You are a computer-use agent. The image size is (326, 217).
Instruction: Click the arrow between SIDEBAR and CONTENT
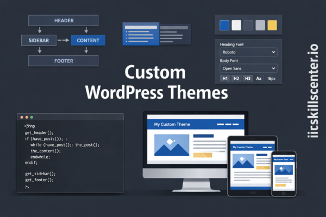tap(64, 40)
